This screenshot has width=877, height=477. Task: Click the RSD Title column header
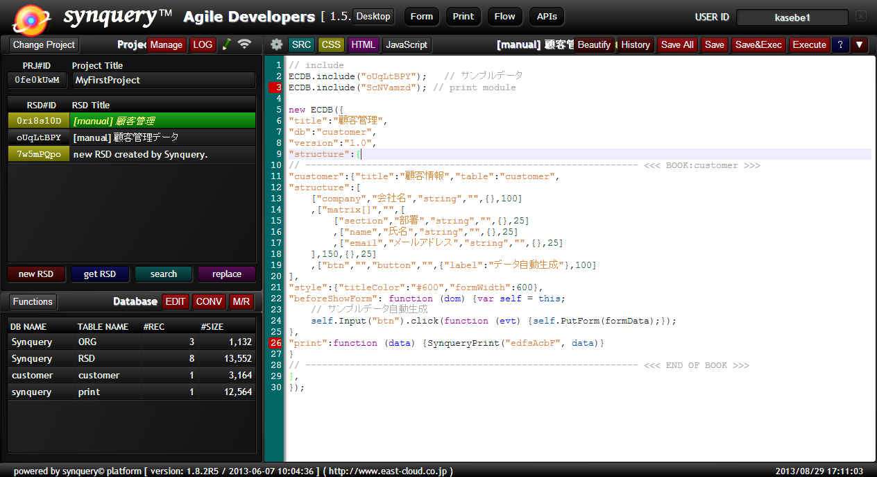click(x=91, y=105)
